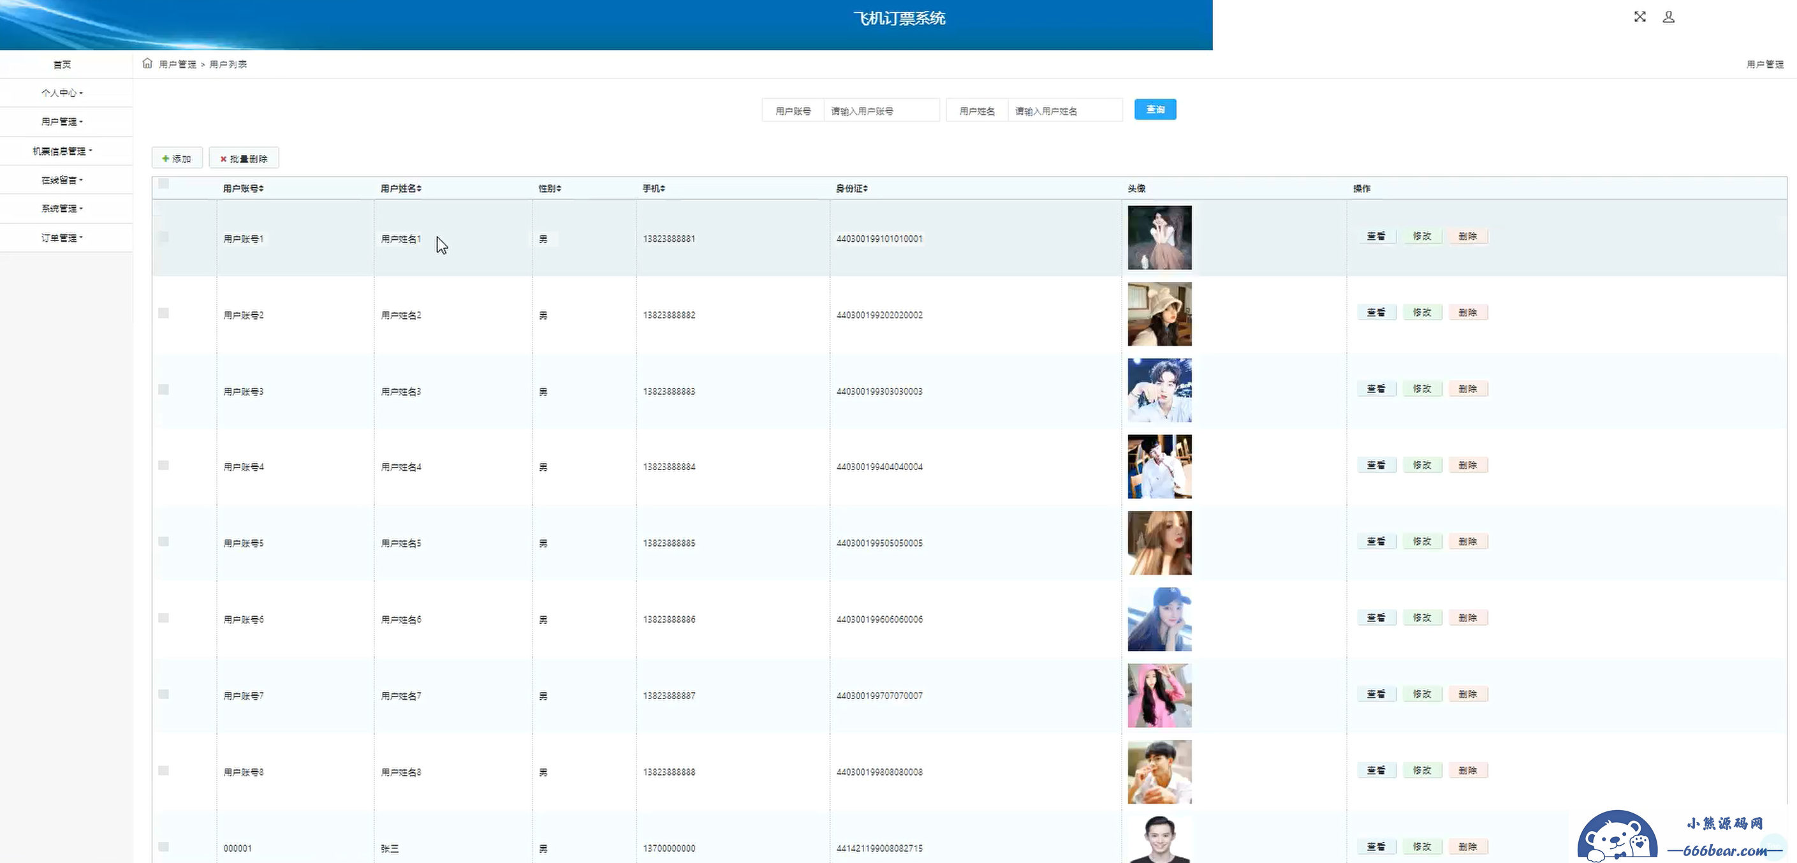This screenshot has width=1797, height=863.
Task: Tick checkbox for row 用户账号4
Action: click(x=163, y=466)
